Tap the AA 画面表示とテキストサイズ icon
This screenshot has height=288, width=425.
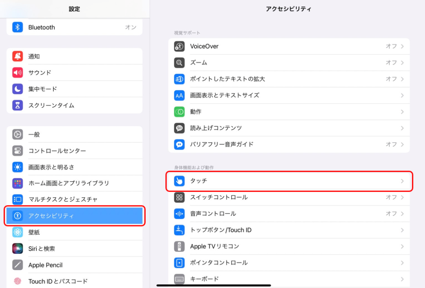pyautogui.click(x=179, y=95)
